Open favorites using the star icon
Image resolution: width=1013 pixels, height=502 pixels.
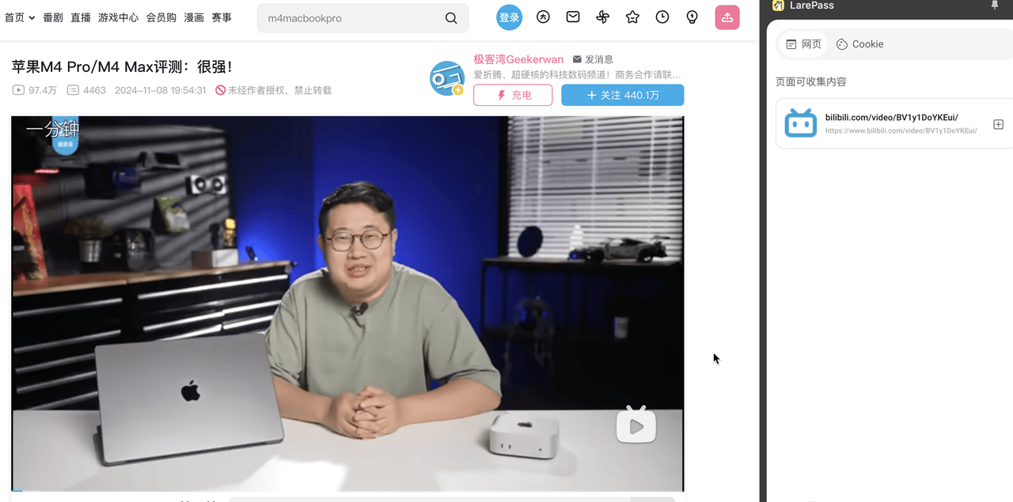coord(632,17)
